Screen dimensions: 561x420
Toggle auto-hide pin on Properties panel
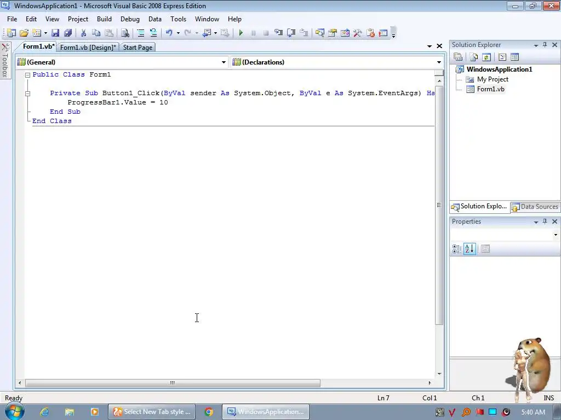tap(545, 221)
